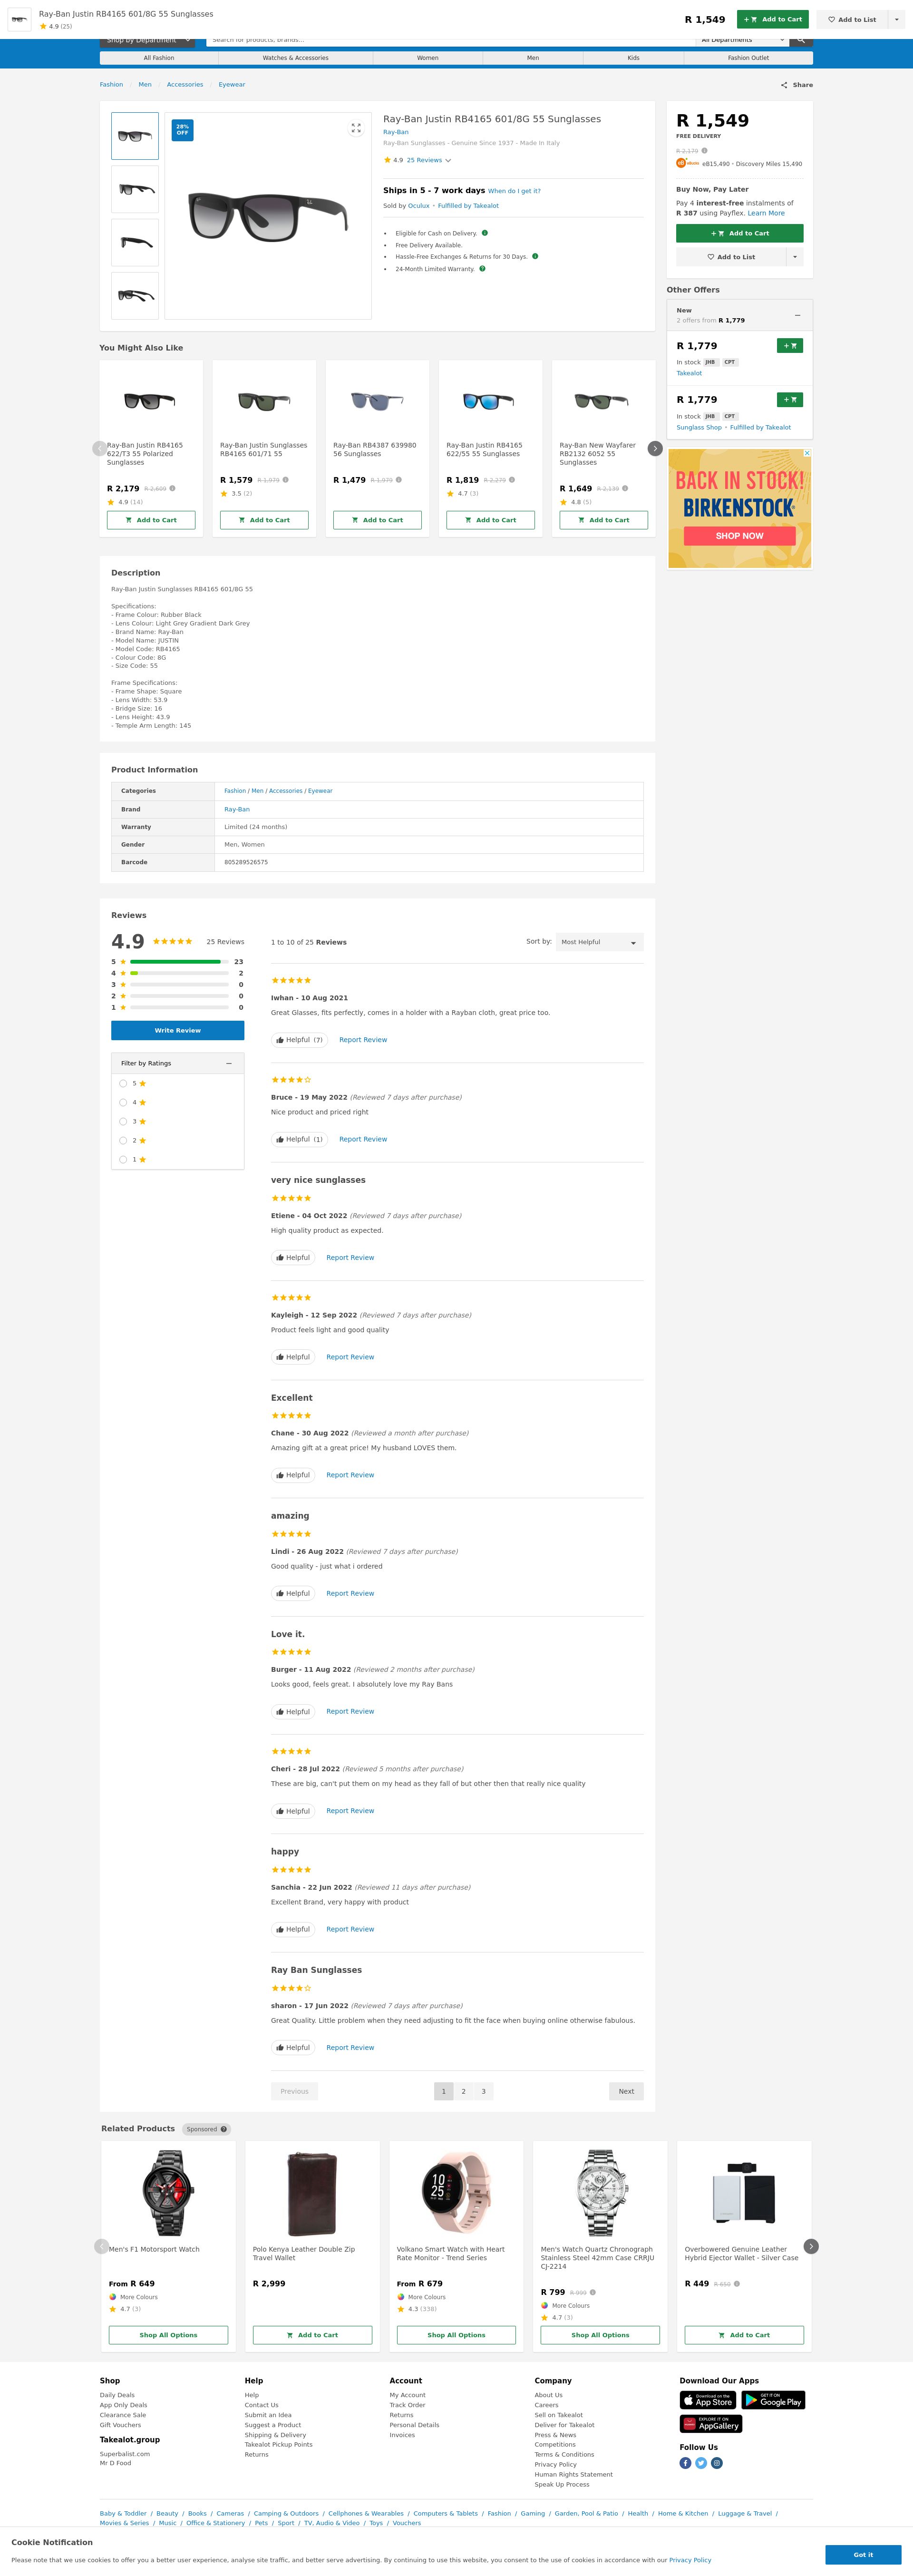Close the Birkenstock ad using its corner icon
Screen dimensions: 913x2576
[807, 453]
